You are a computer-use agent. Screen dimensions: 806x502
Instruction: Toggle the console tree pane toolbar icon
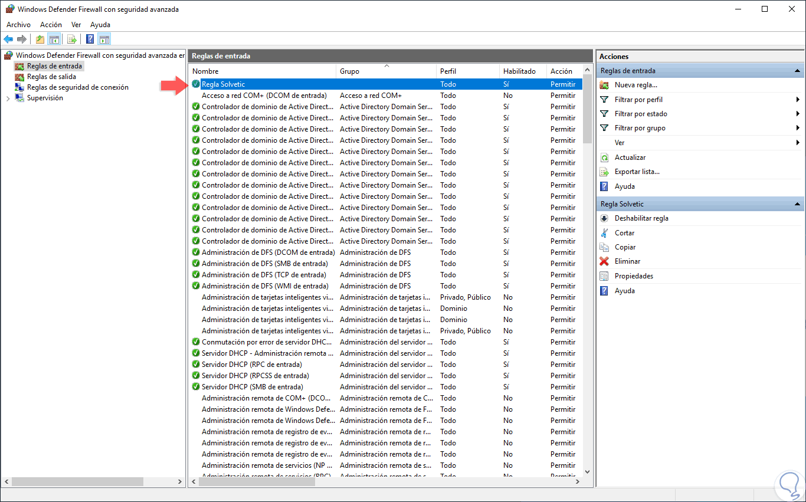click(54, 40)
